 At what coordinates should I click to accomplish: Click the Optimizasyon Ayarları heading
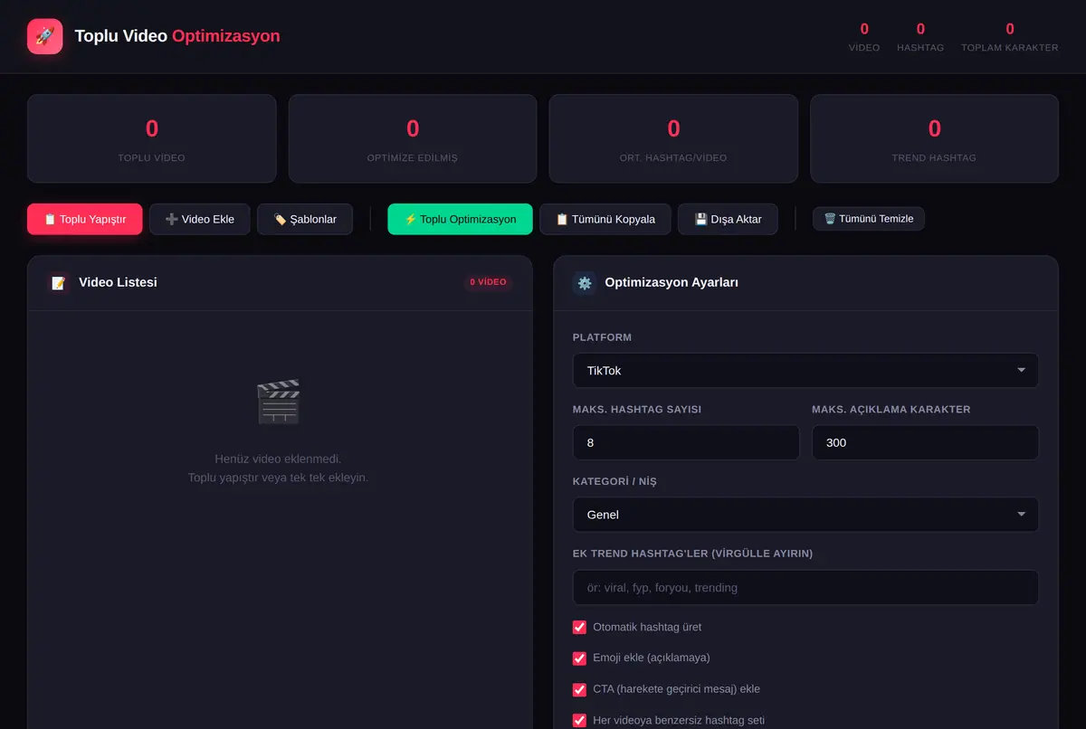click(672, 282)
